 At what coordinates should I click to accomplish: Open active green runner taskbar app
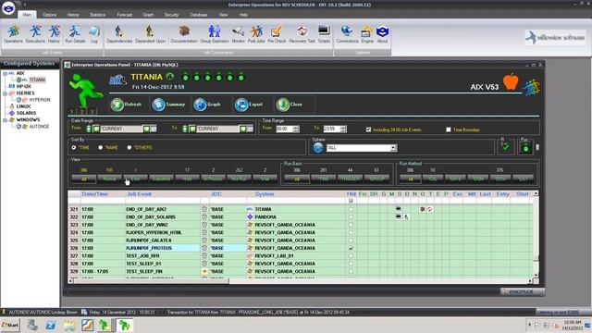[124, 325]
